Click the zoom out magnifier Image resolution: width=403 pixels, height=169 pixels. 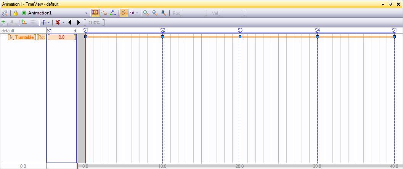[154, 13]
